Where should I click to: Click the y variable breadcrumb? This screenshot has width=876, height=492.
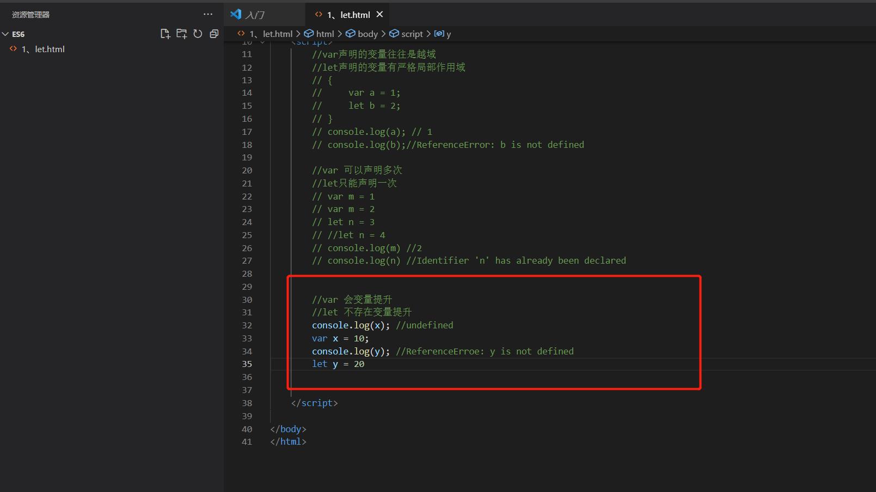pos(443,34)
